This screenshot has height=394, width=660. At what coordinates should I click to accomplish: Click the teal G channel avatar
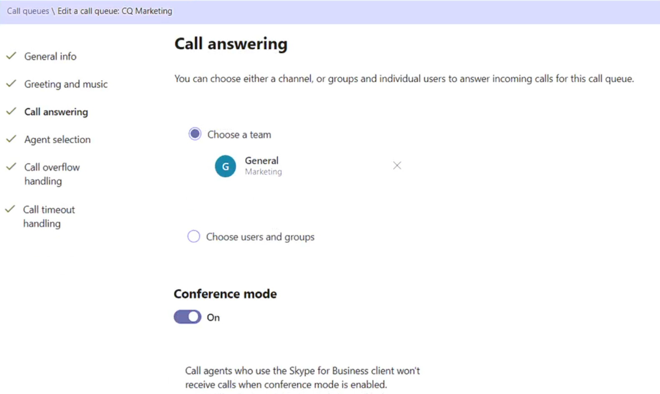(225, 166)
